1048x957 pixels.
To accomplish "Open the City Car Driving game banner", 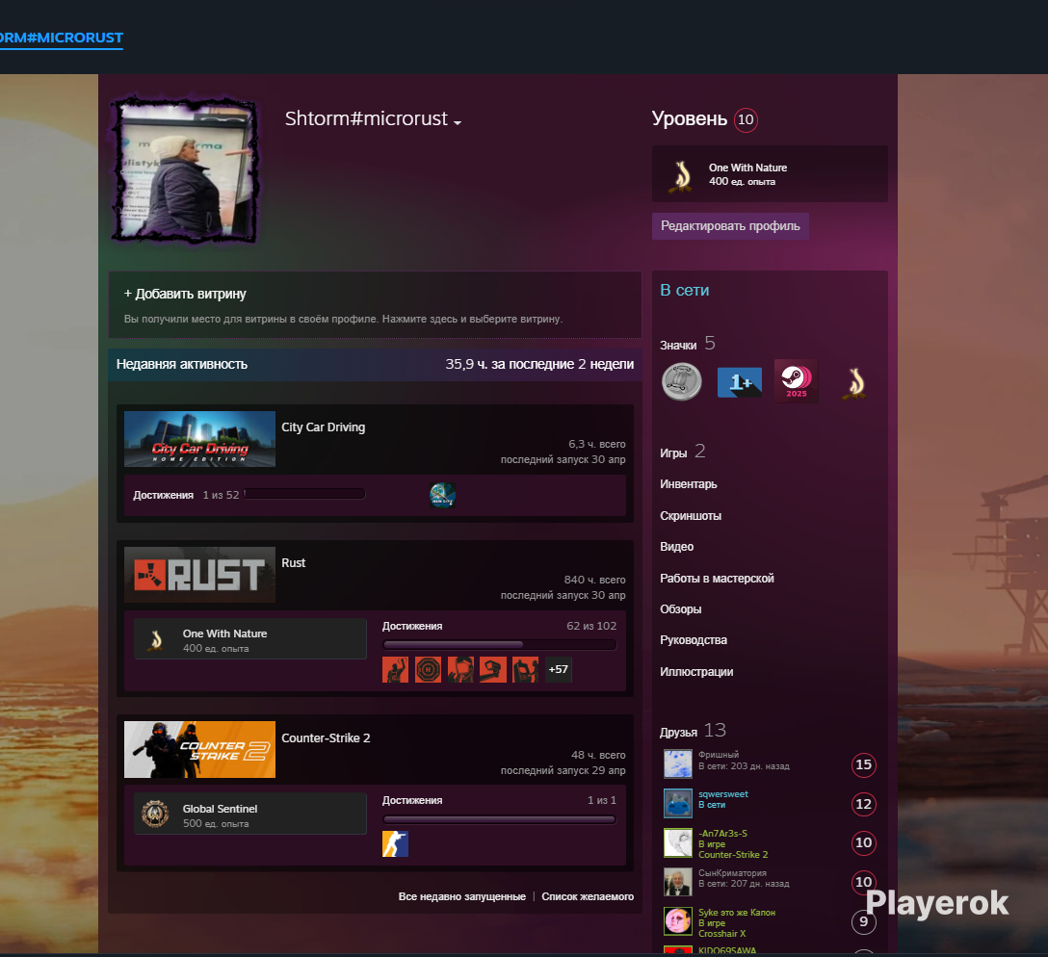I will [199, 439].
